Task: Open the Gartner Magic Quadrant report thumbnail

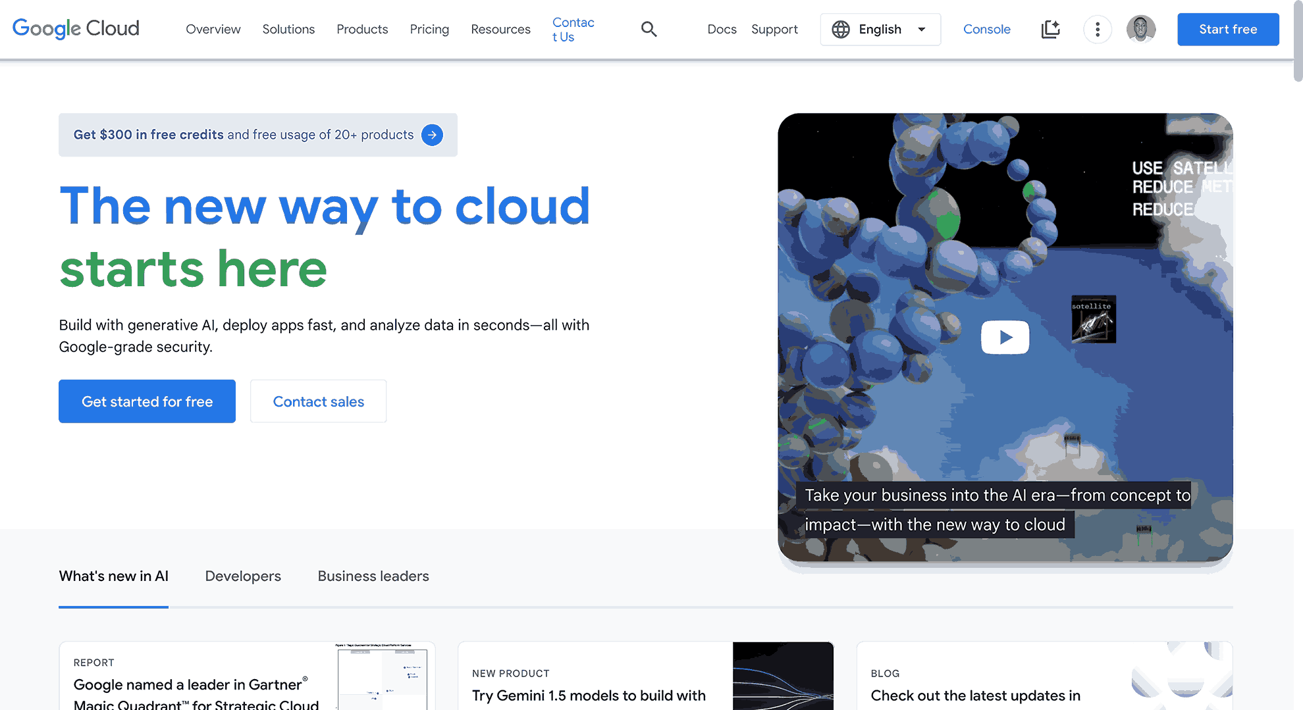Action: 383,676
